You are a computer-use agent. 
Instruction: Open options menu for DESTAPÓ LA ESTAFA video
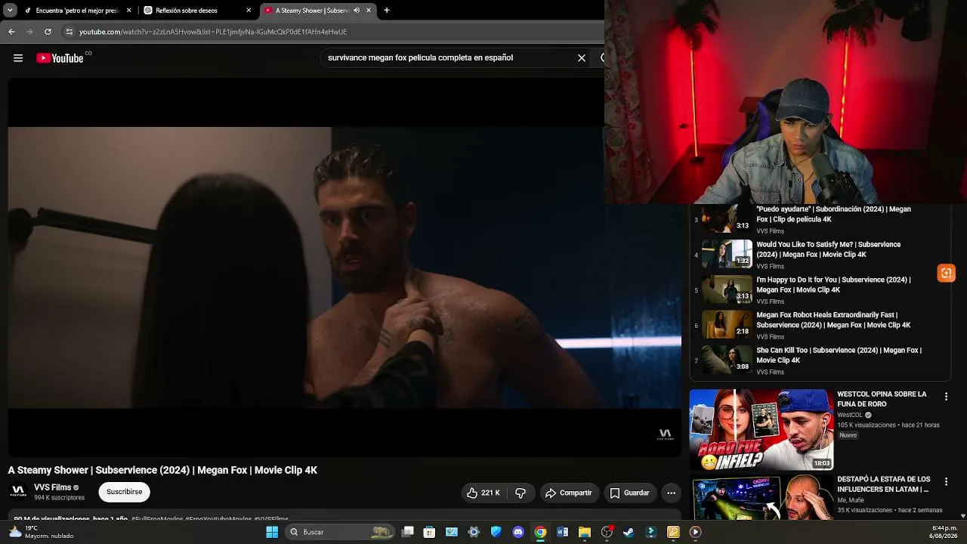click(946, 481)
